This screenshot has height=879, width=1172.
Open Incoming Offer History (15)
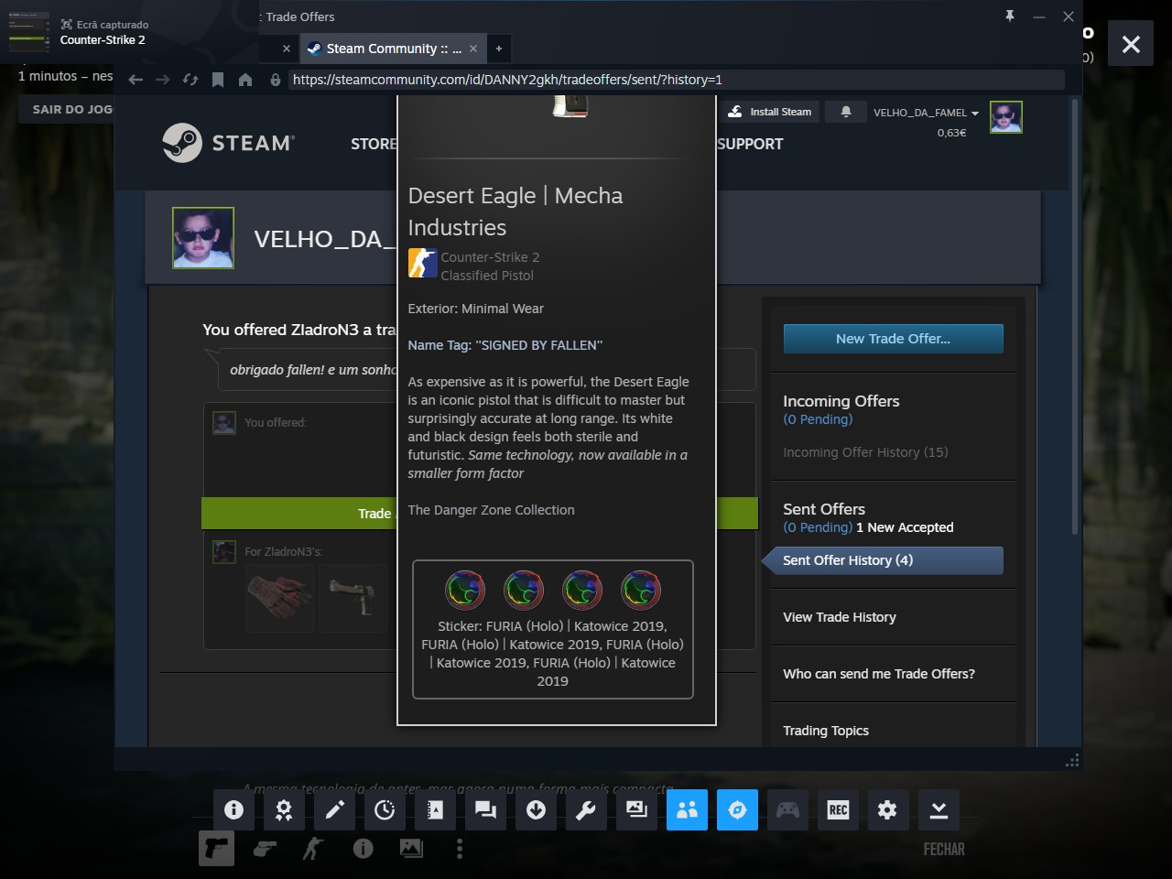865,452
